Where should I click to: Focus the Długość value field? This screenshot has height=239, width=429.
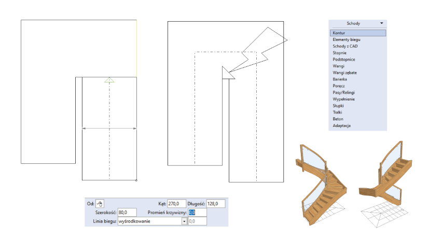click(216, 204)
